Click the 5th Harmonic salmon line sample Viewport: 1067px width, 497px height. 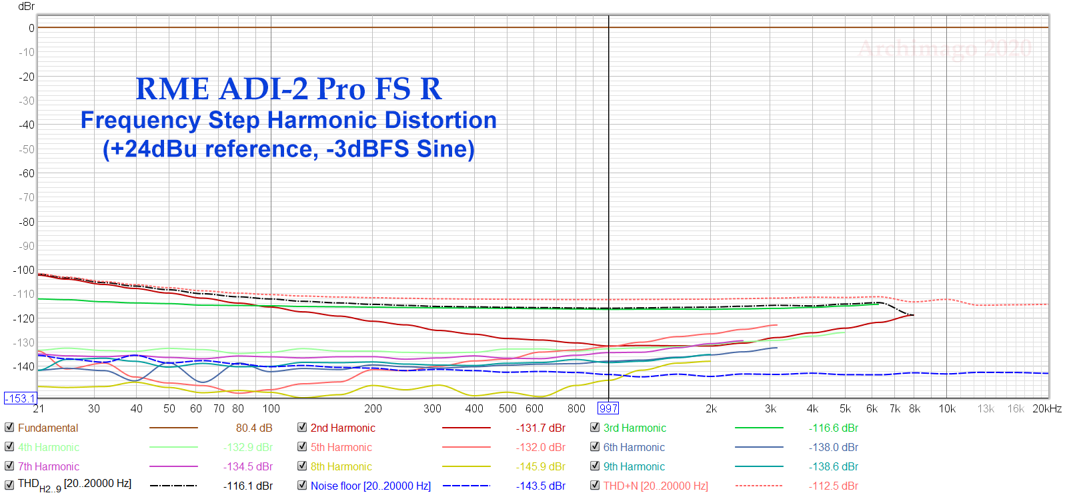[x=466, y=447]
